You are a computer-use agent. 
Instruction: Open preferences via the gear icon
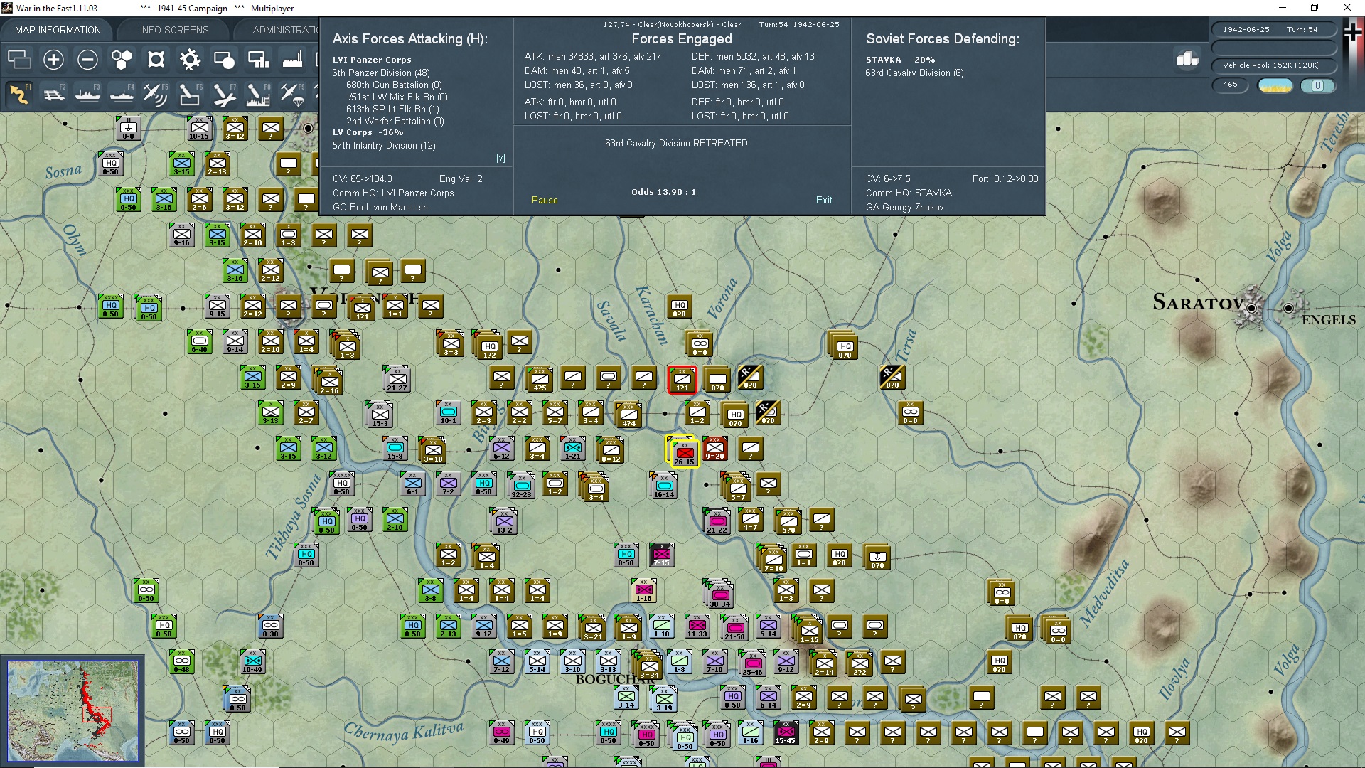click(x=190, y=60)
